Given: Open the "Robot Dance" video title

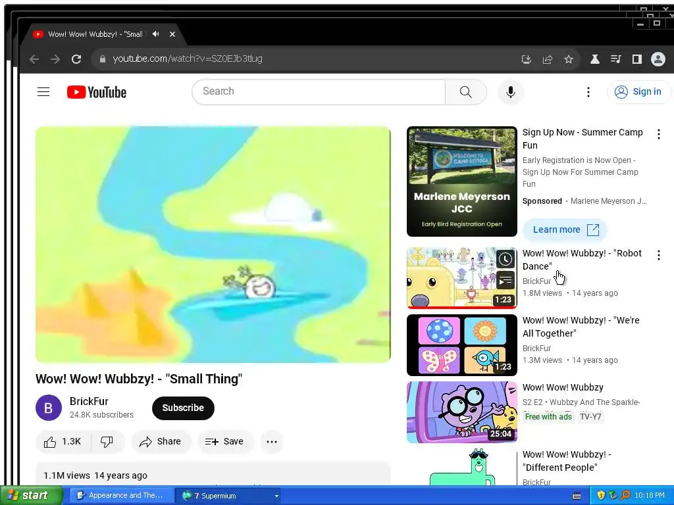Looking at the screenshot, I should (582, 260).
